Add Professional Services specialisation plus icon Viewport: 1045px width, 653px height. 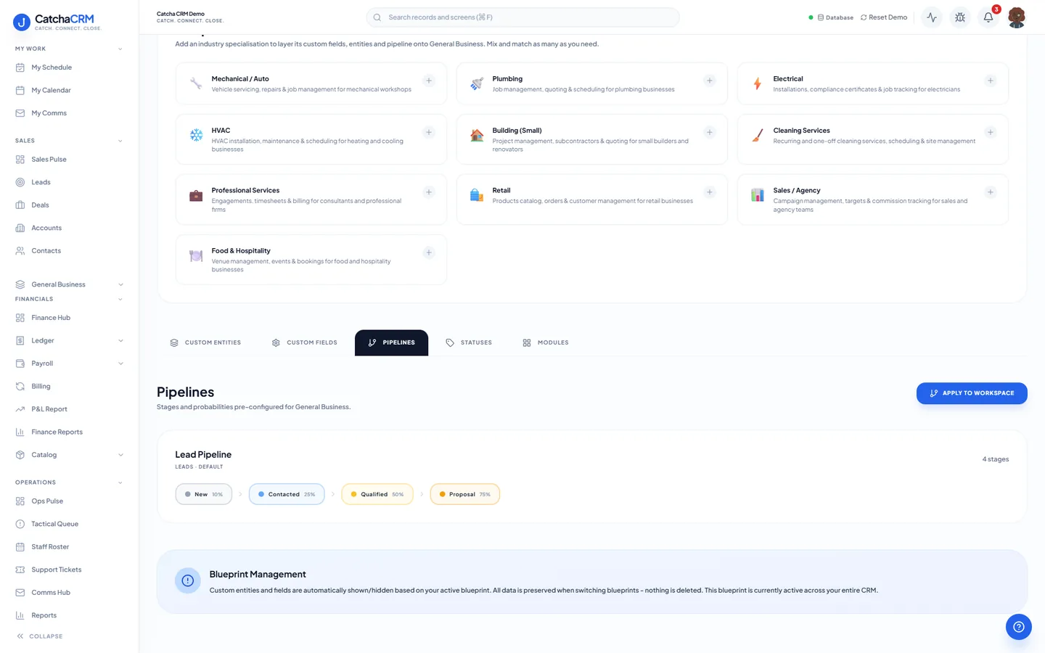[x=429, y=192]
